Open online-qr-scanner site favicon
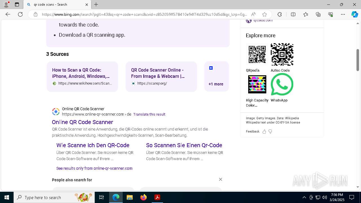The height and width of the screenshot is (203, 361). click(56, 112)
